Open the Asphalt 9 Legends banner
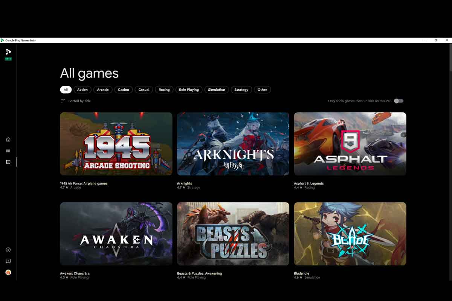This screenshot has width=452, height=301. (x=350, y=144)
